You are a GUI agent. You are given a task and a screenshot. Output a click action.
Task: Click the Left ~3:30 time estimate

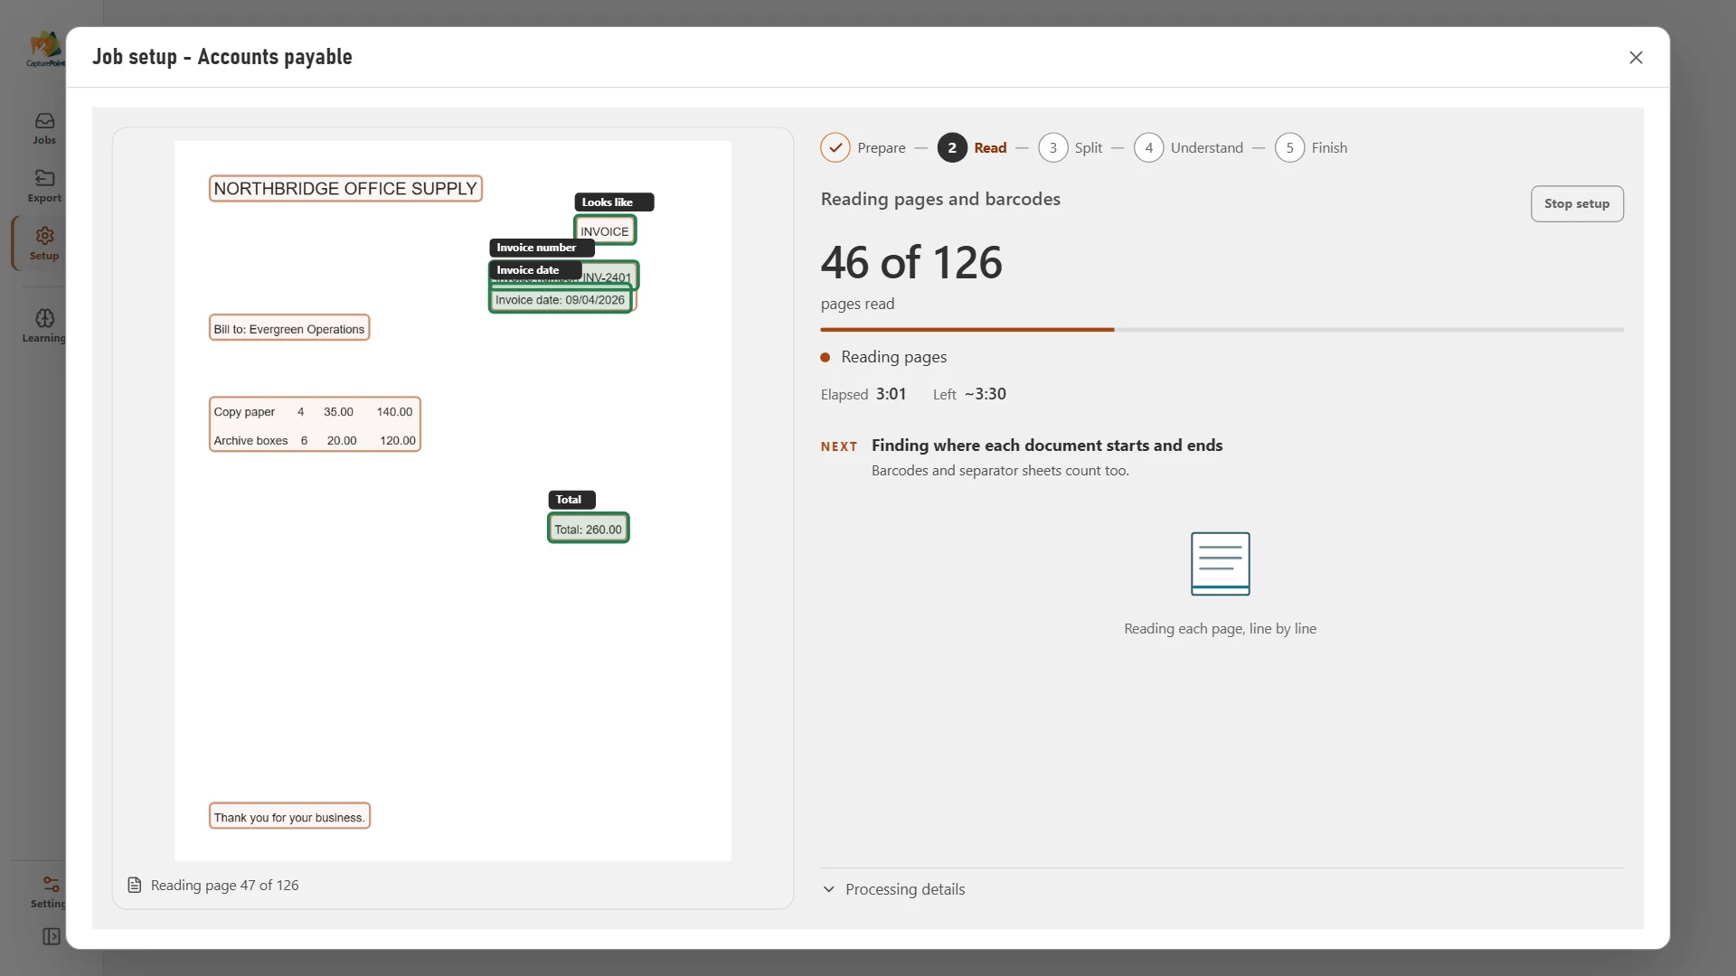pos(969,394)
